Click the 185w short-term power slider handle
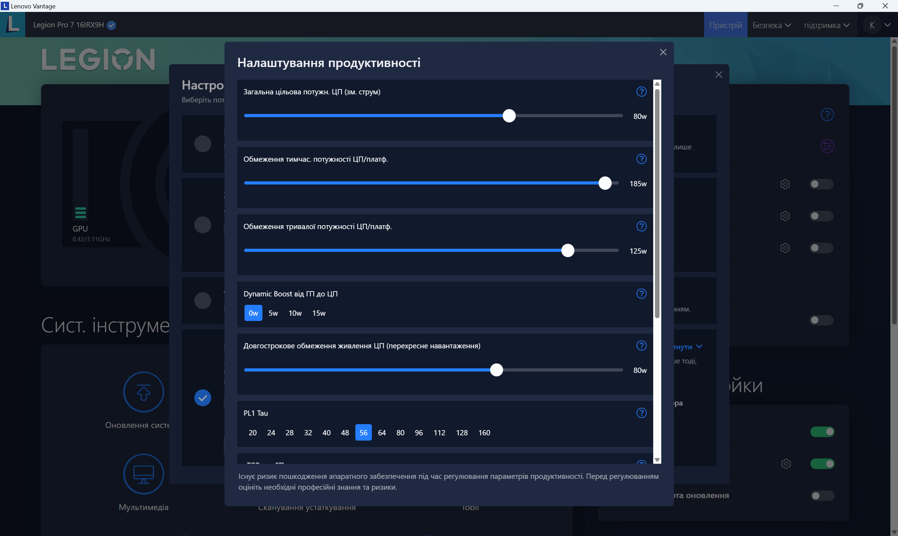This screenshot has width=898, height=536. [x=605, y=183]
